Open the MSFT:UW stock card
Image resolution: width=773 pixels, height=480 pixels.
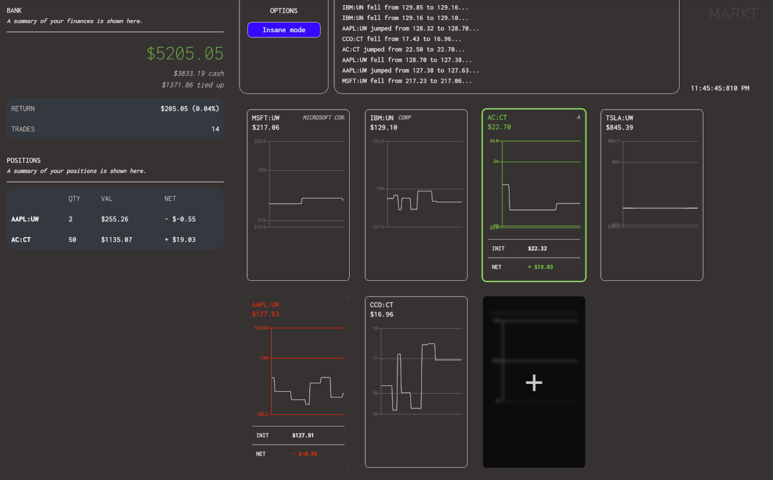pyautogui.click(x=298, y=195)
